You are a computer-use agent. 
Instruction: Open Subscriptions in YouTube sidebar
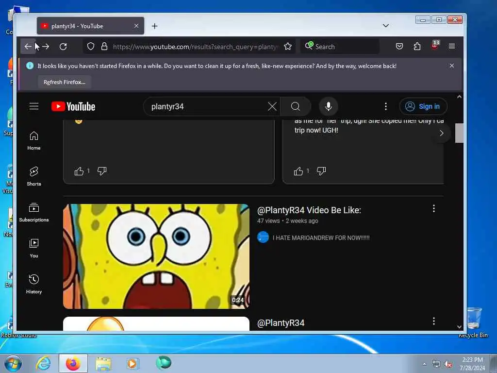click(34, 213)
